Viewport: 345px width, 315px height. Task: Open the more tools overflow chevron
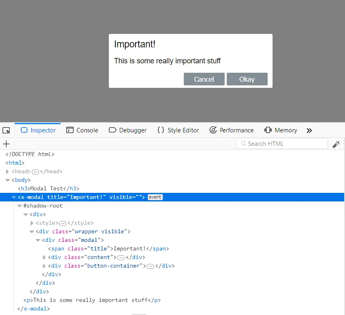point(309,130)
